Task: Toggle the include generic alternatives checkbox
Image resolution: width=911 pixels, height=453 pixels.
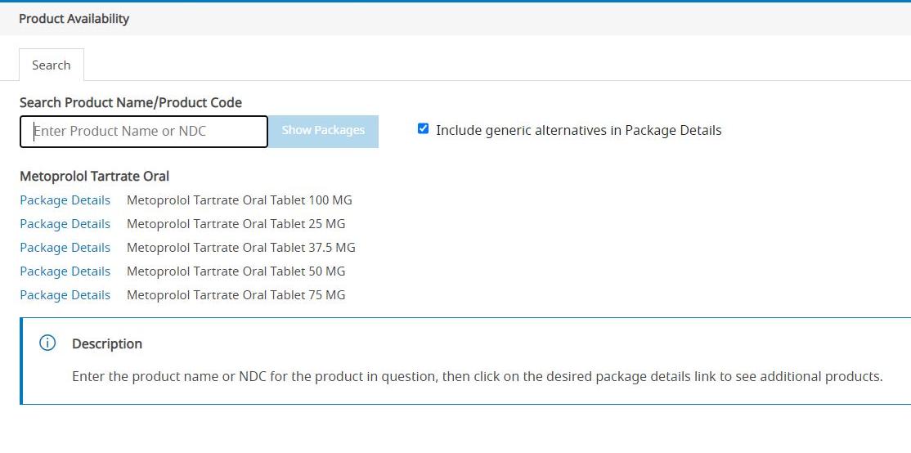Action: [x=423, y=129]
